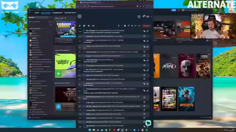The image size is (236, 132).
Task: Switch to the SHOP tab in Steam
Action: (x=37, y=13)
